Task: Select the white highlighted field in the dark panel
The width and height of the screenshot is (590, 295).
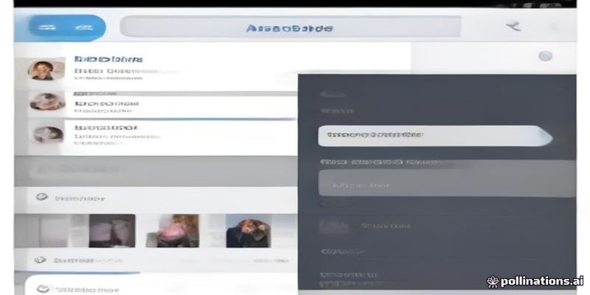Action: click(x=435, y=136)
